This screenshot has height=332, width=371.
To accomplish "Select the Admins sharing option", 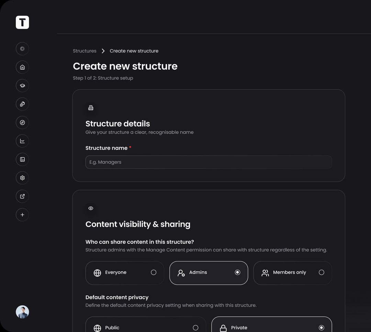I will [209, 273].
